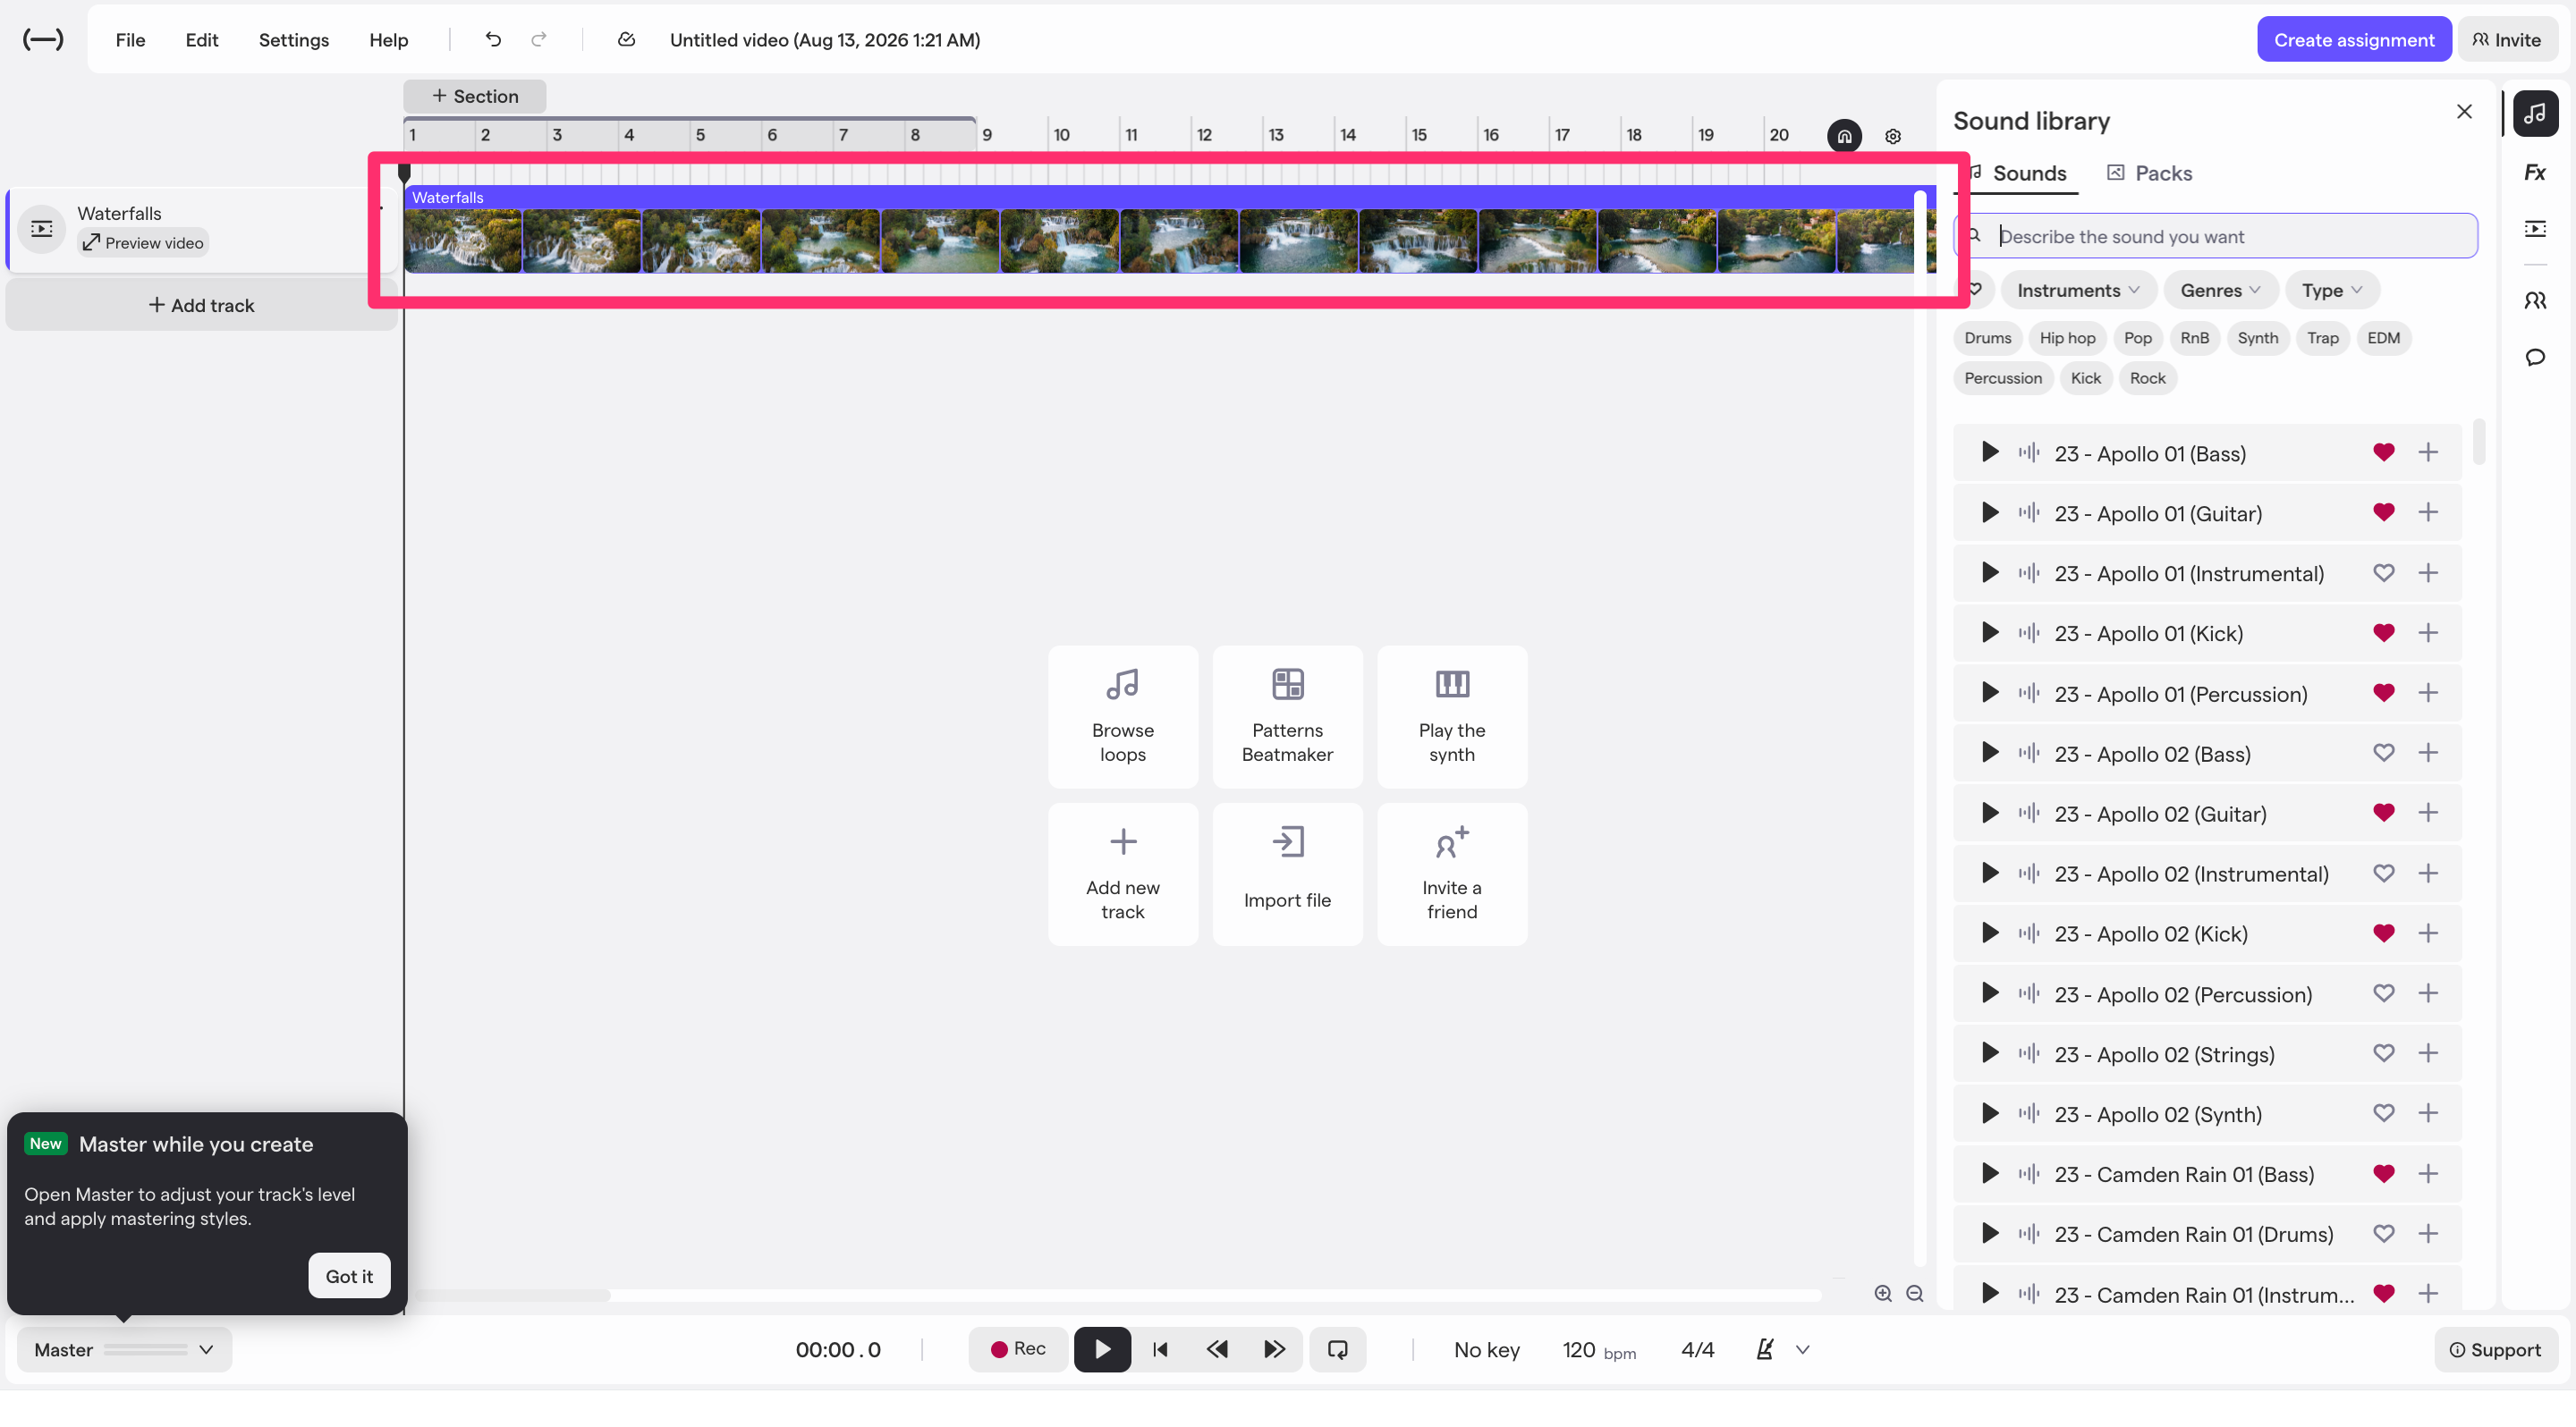Image resolution: width=2576 pixels, height=1427 pixels.
Task: Open the Edit menu
Action: tap(202, 40)
